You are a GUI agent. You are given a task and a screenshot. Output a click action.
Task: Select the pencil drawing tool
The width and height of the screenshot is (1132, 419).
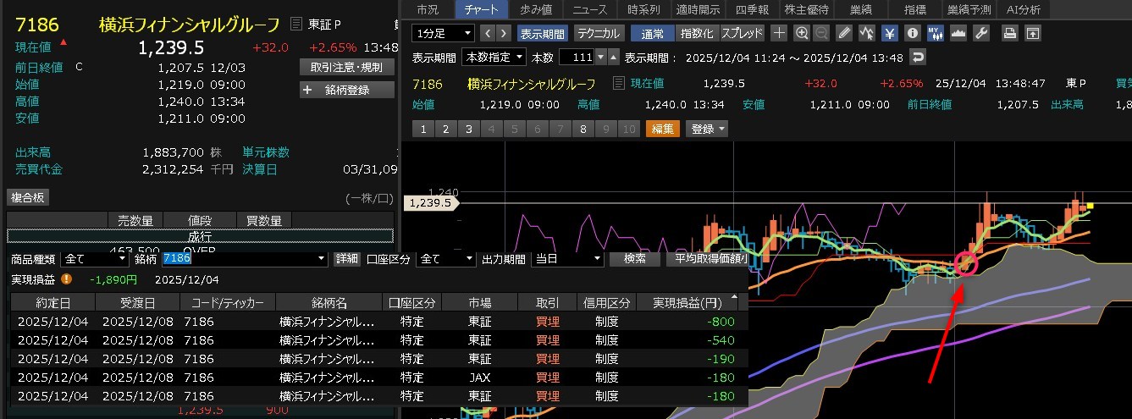coord(844,33)
